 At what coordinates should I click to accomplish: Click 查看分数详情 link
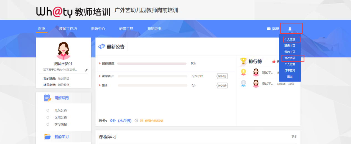tap(154, 121)
